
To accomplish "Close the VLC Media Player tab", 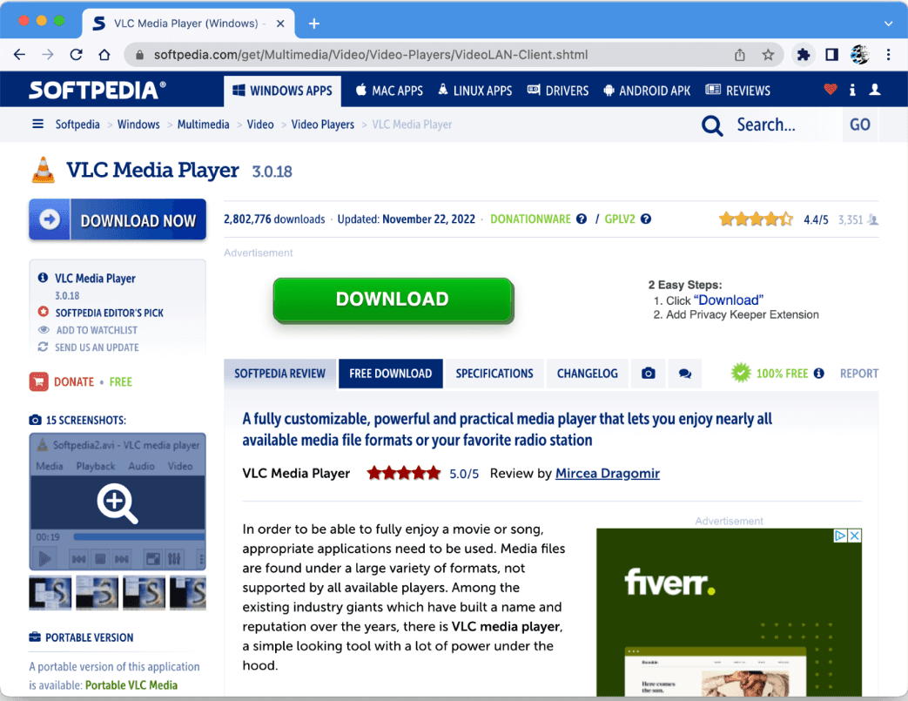I will point(280,24).
